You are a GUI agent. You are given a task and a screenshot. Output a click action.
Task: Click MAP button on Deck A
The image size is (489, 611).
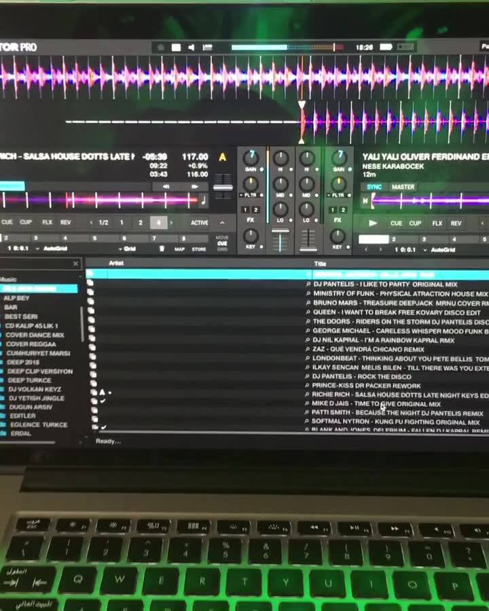click(179, 249)
